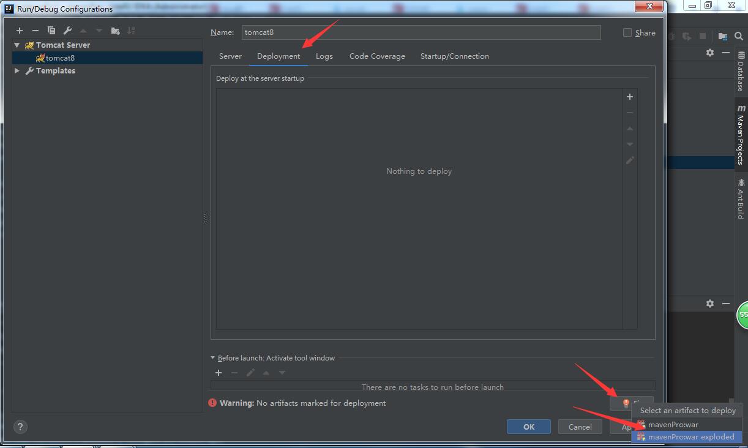
Task: Remove deployment item with minus icon
Action: pyautogui.click(x=630, y=113)
